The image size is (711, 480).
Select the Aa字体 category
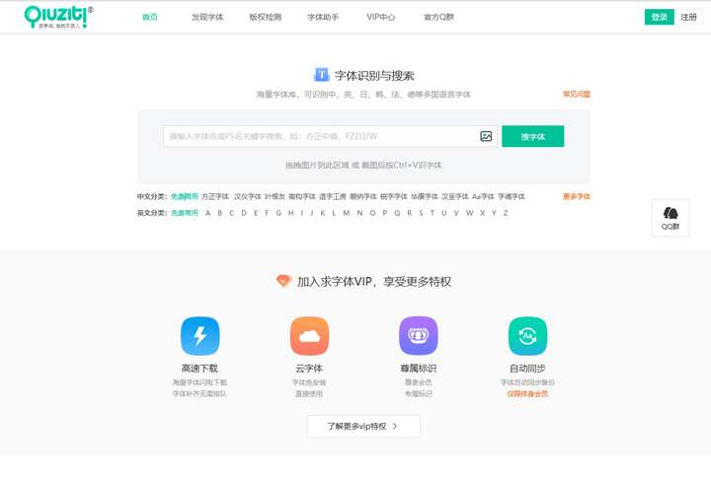483,196
